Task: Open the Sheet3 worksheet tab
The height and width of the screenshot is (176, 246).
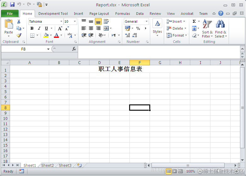Action: 65,166
